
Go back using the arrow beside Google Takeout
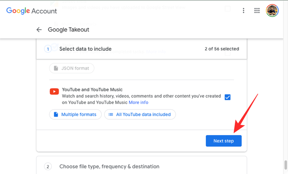[39, 30]
